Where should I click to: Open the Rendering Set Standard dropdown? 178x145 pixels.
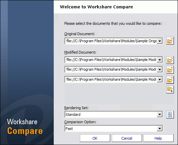point(160,115)
